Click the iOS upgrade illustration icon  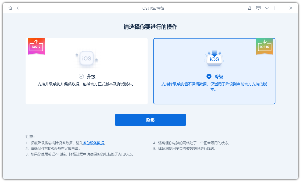point(87,58)
